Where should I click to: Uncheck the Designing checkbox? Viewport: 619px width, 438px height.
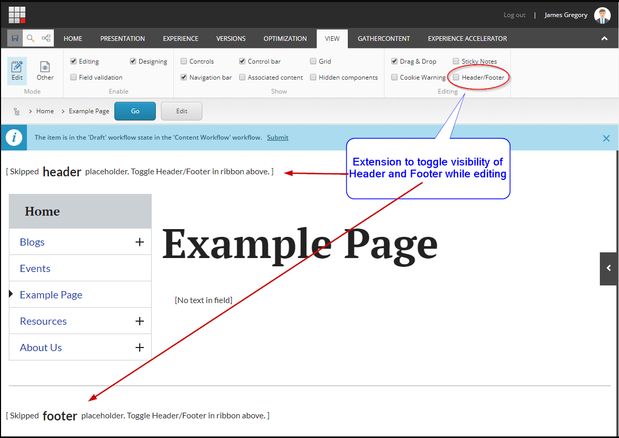(x=133, y=61)
